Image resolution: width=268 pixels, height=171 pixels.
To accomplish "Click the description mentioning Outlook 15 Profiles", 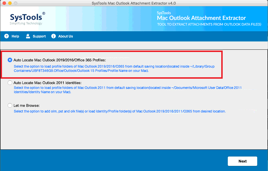I will (x=114, y=68).
